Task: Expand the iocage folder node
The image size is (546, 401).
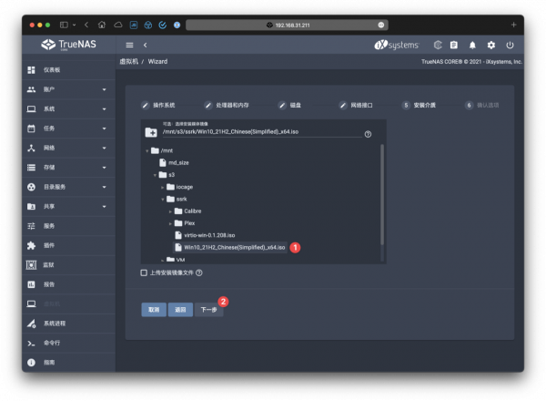Action: [163, 187]
